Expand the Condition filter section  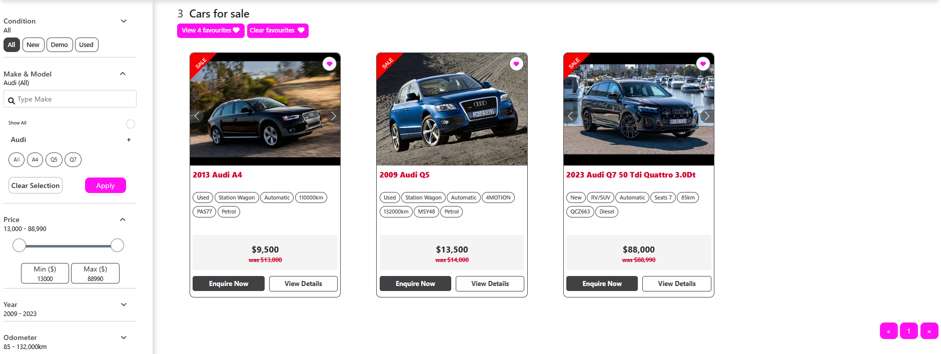pyautogui.click(x=124, y=21)
